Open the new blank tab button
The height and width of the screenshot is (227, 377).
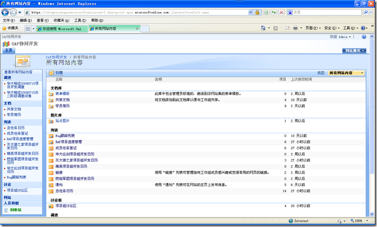tap(145, 29)
